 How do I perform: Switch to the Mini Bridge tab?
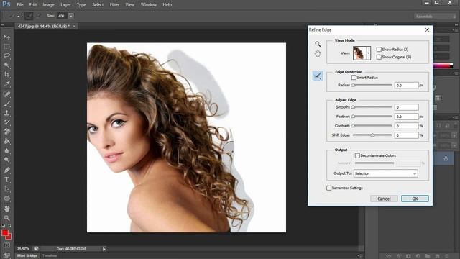27,256
